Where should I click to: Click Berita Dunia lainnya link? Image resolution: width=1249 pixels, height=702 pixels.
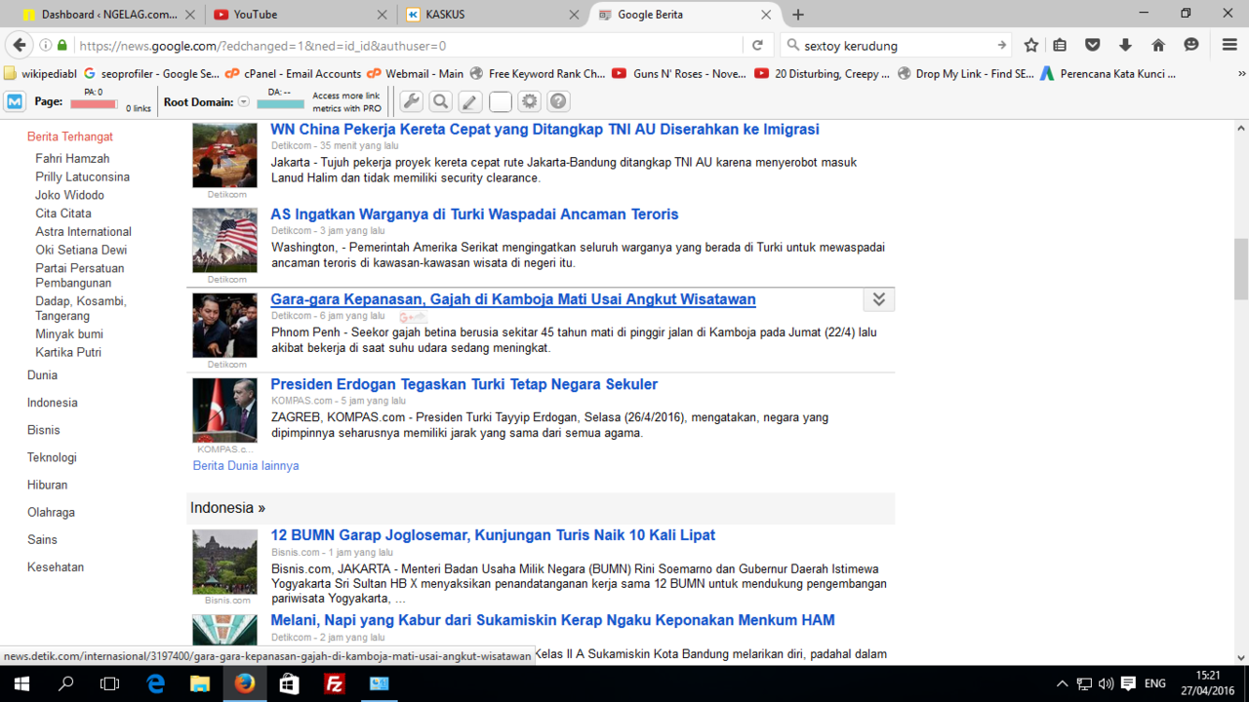point(246,466)
